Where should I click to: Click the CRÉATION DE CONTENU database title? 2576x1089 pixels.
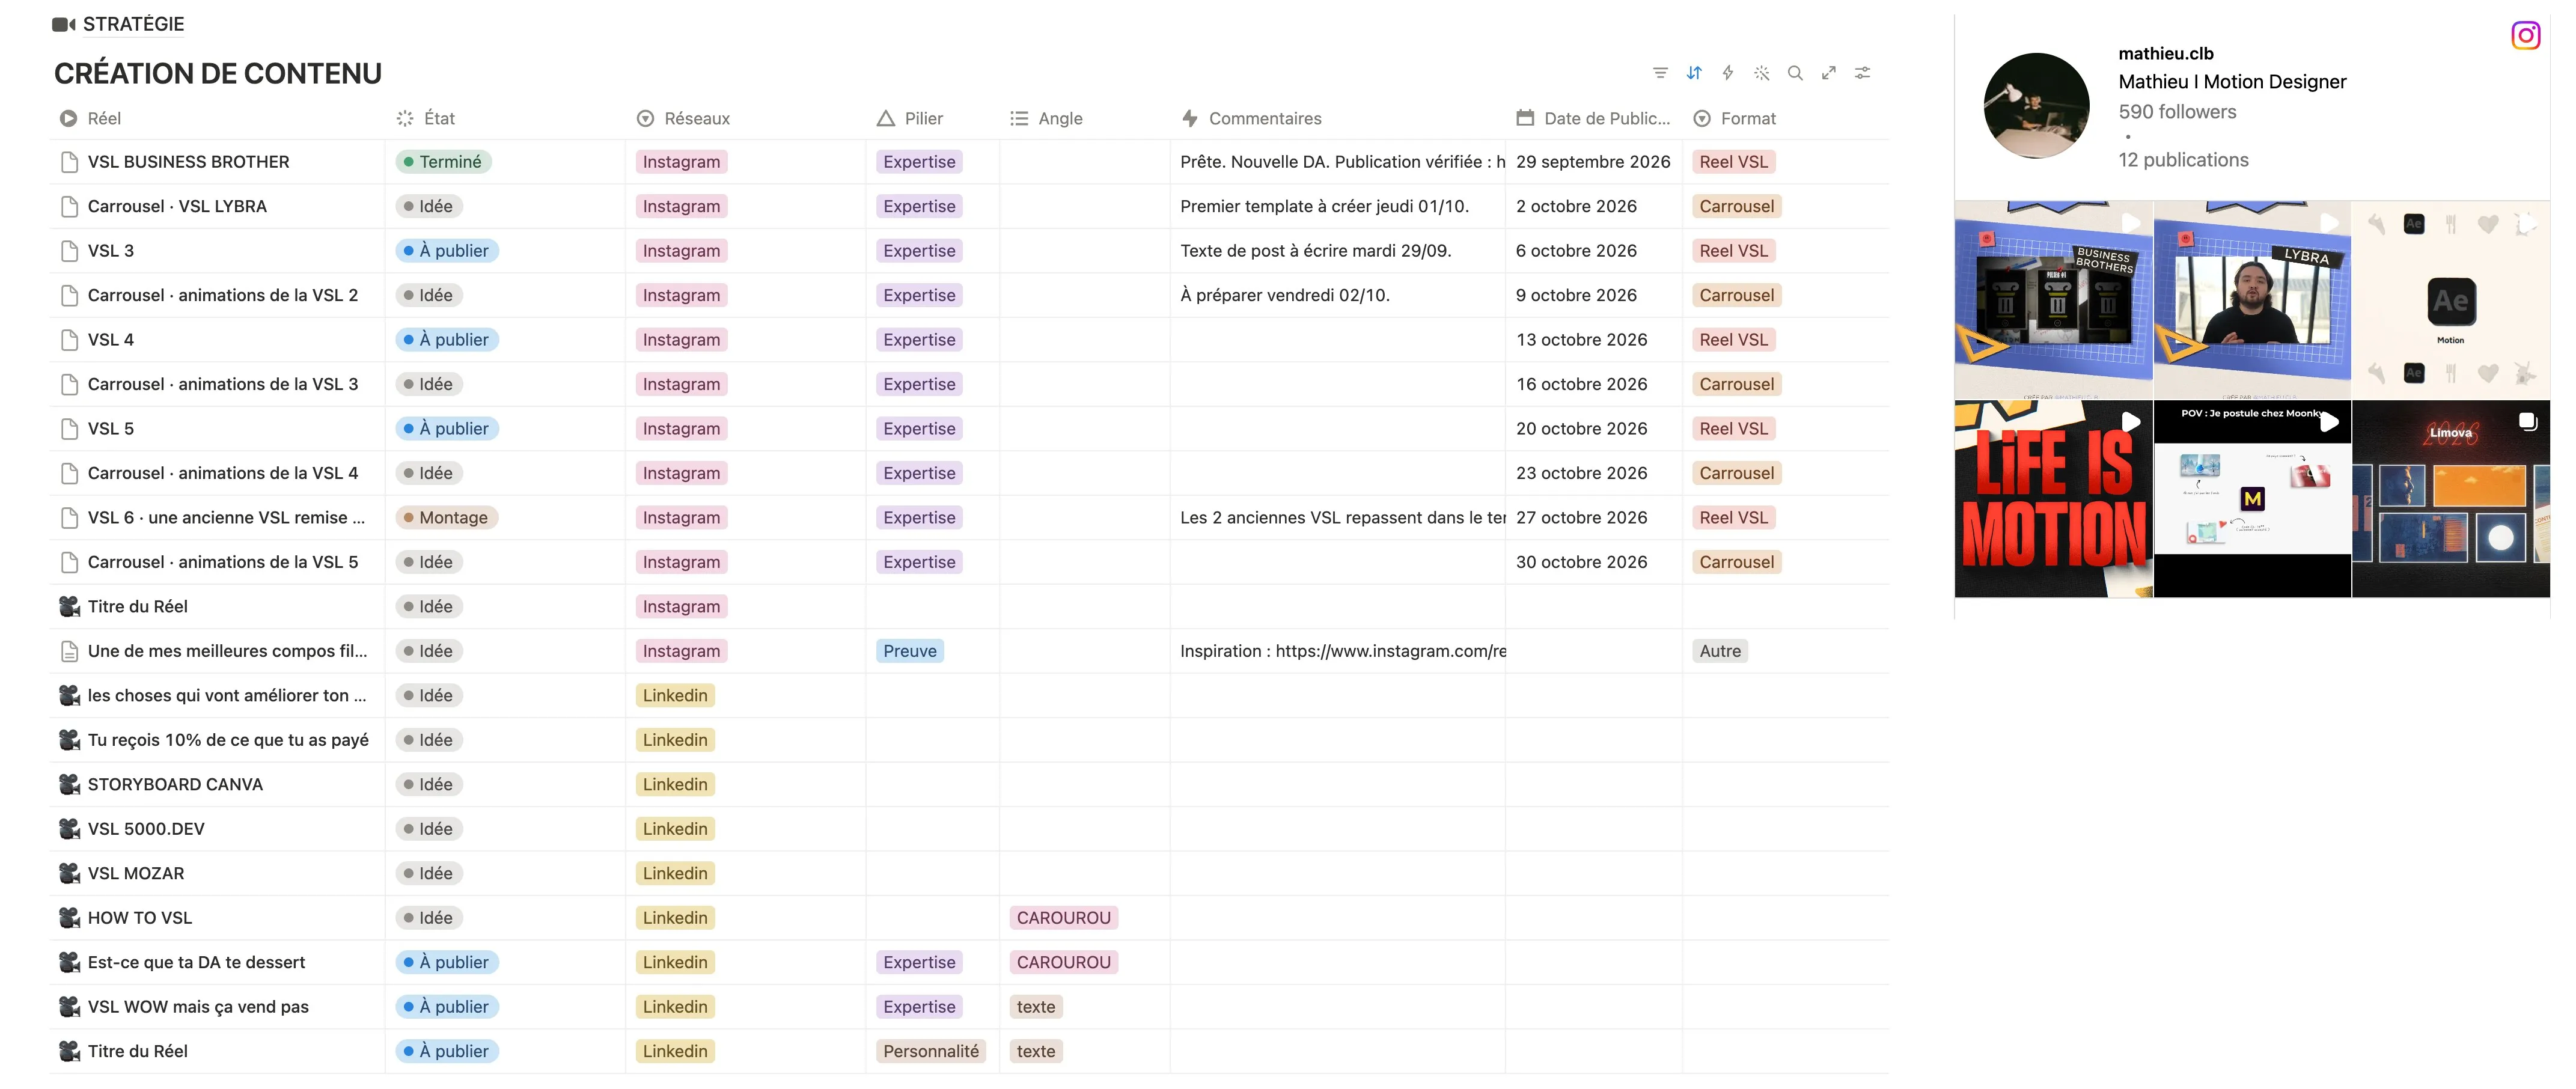click(218, 73)
